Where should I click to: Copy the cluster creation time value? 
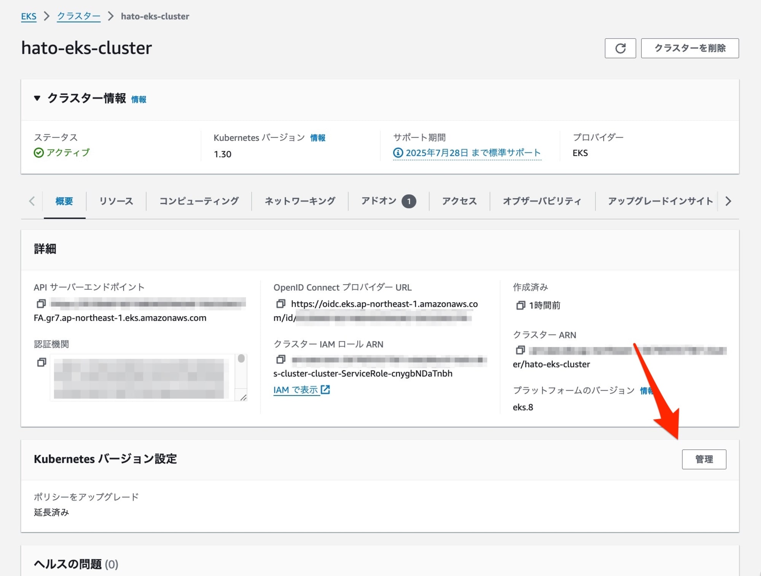coord(521,305)
